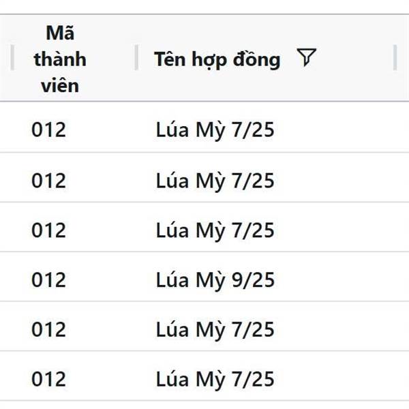Screen dimensions: 409x409
Task: Grab the resize handle left of Mã thành viên
Action: (12, 57)
